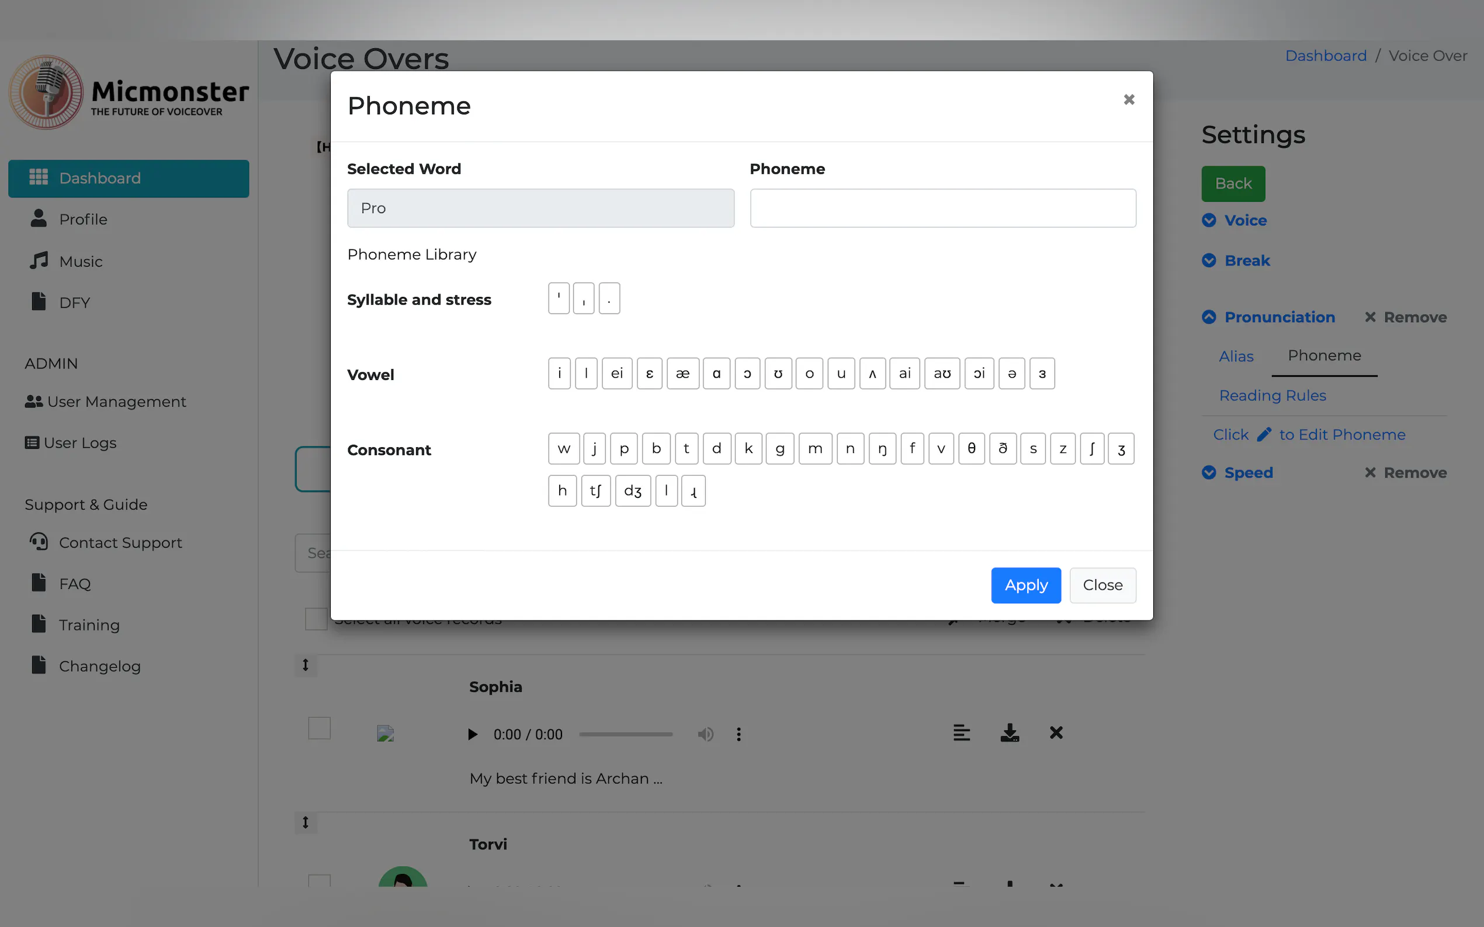Switch to the Alias tab

pyautogui.click(x=1236, y=356)
